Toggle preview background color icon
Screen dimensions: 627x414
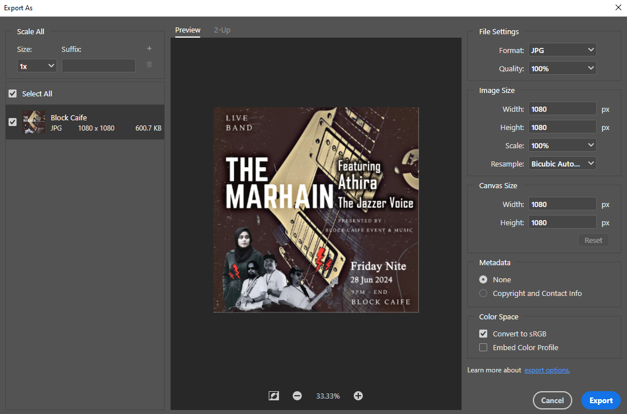[274, 396]
